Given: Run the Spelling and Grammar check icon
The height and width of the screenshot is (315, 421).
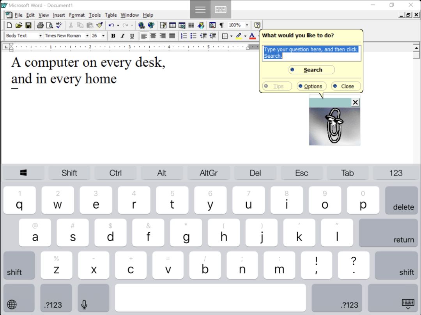Looking at the screenshot, I should [59, 25].
